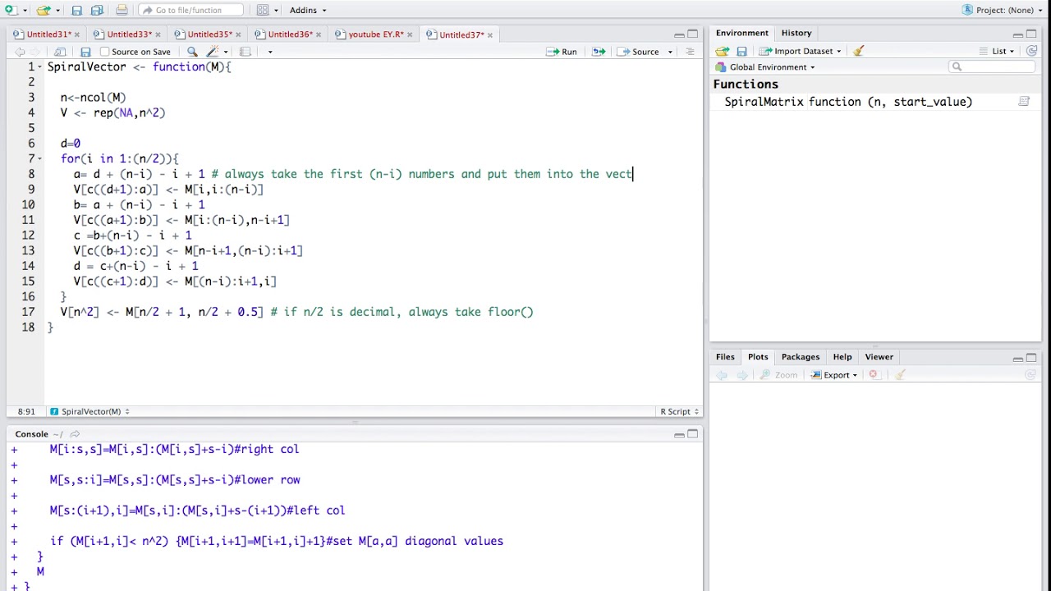The width and height of the screenshot is (1051, 591).
Task: Click code line 17 in the editor
Action: (x=296, y=312)
